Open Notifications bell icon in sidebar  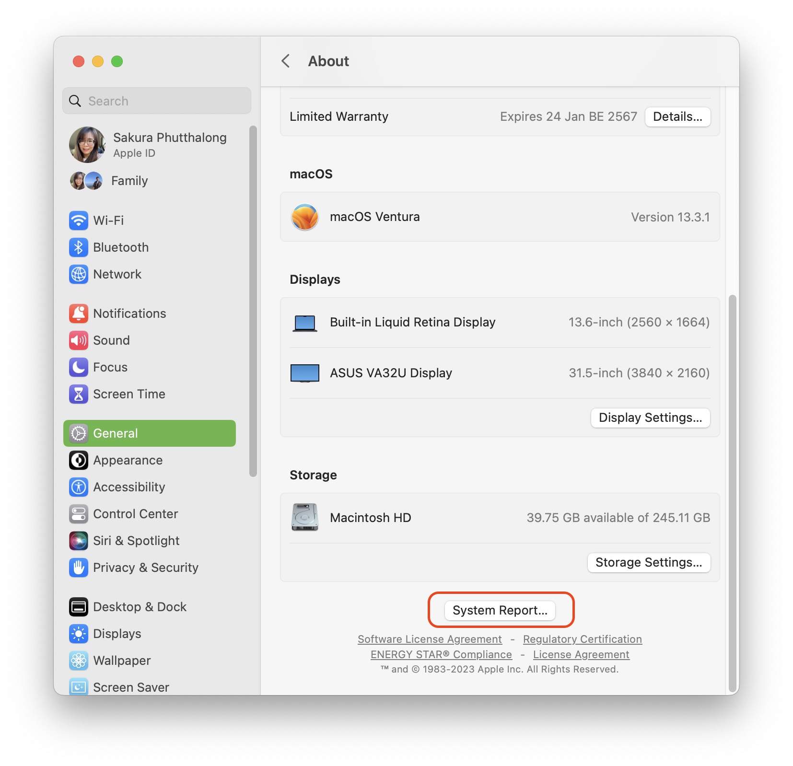(78, 313)
